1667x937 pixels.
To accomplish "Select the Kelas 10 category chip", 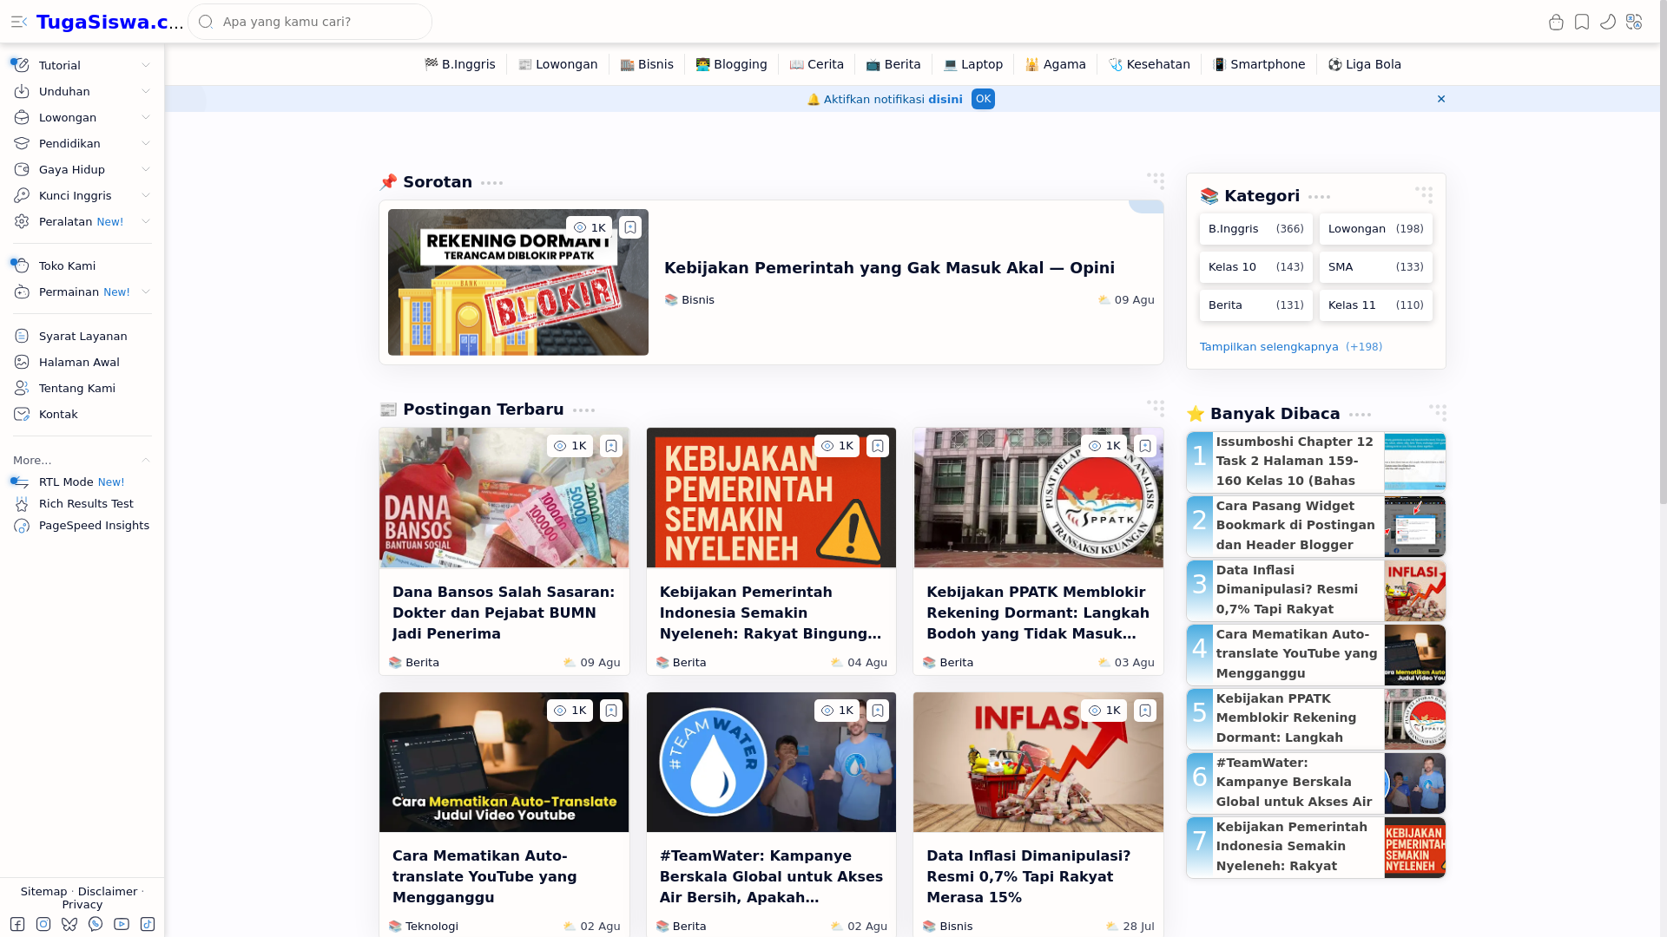I will point(1255,267).
